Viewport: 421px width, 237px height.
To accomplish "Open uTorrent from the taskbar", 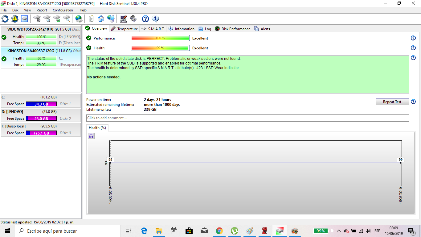I will click(x=234, y=231).
